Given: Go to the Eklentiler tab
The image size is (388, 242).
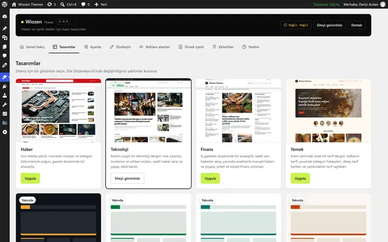Looking at the screenshot, I should (x=223, y=47).
